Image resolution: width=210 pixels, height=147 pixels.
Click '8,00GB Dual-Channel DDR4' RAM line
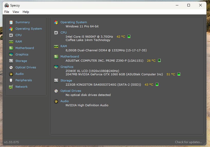(x=106, y=50)
